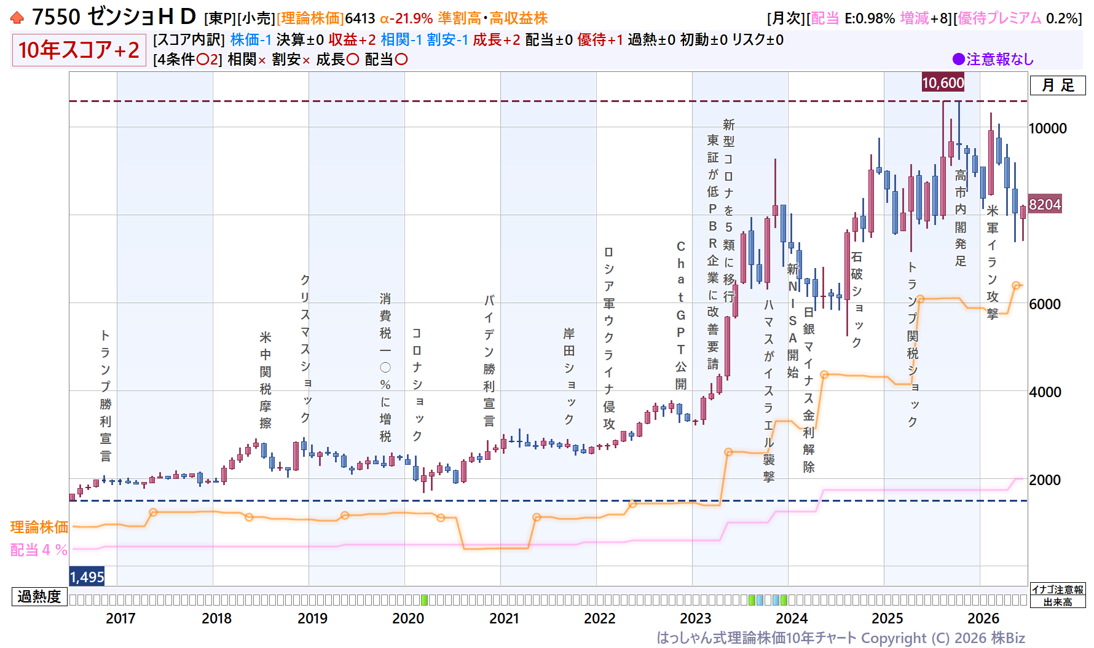Click the 2020 year axis label
The height and width of the screenshot is (648, 1094).
tap(408, 618)
